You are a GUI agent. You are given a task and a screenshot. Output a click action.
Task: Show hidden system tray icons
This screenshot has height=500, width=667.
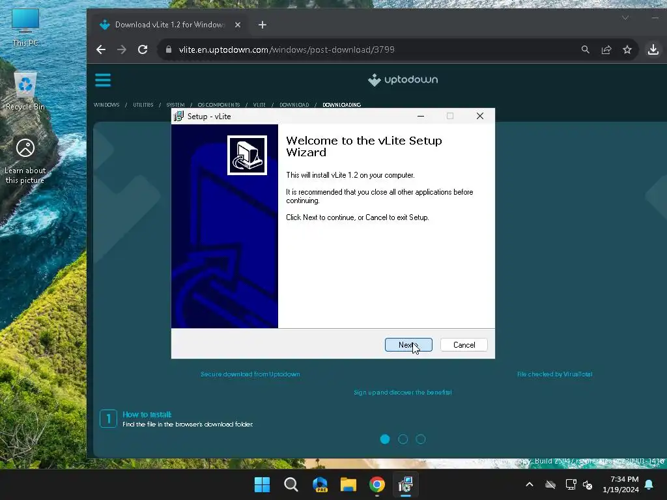[x=530, y=484]
